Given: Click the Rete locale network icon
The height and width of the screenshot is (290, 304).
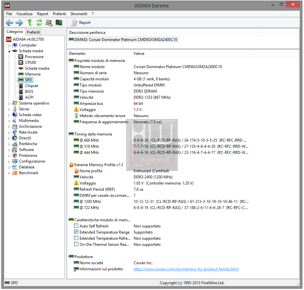Looking at the screenshot, I should (x=15, y=132).
